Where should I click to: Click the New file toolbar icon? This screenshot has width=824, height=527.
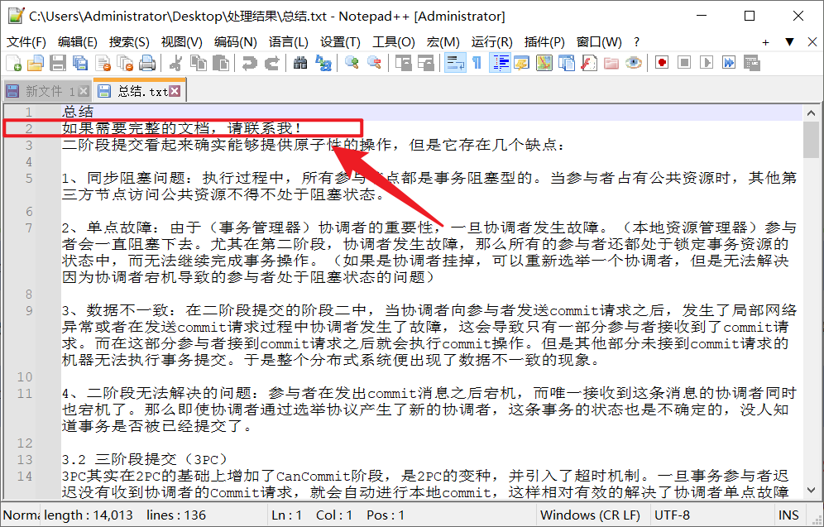[x=14, y=63]
